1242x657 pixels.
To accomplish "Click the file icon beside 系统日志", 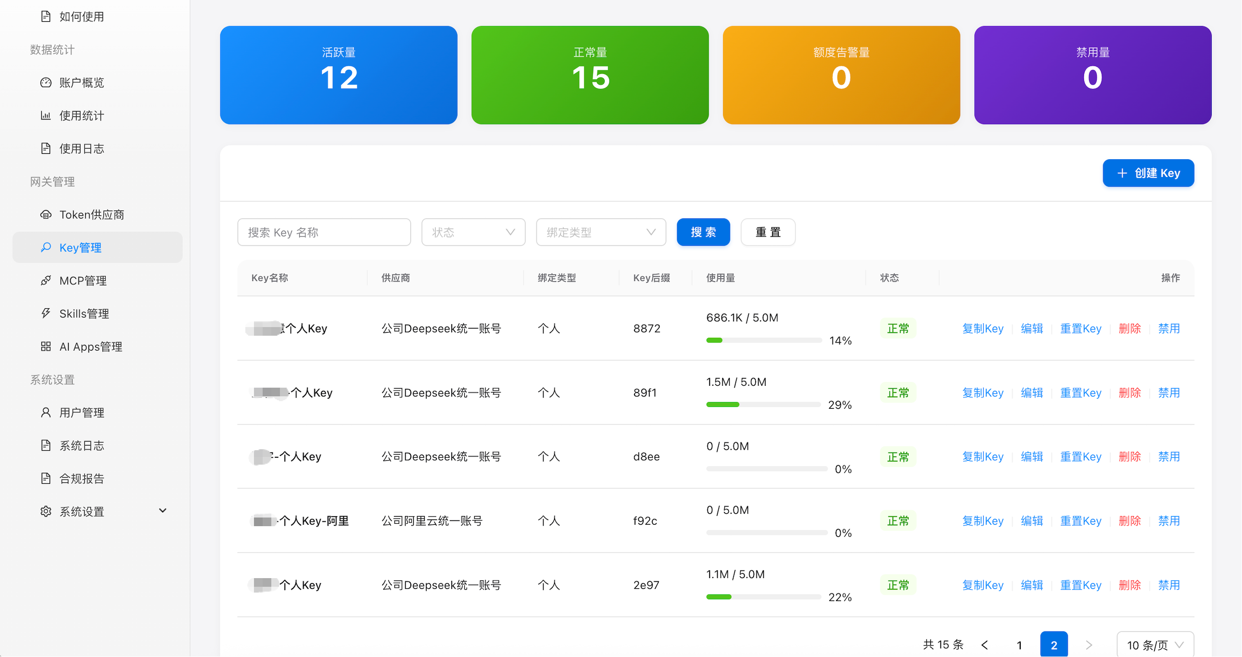I will coord(46,445).
